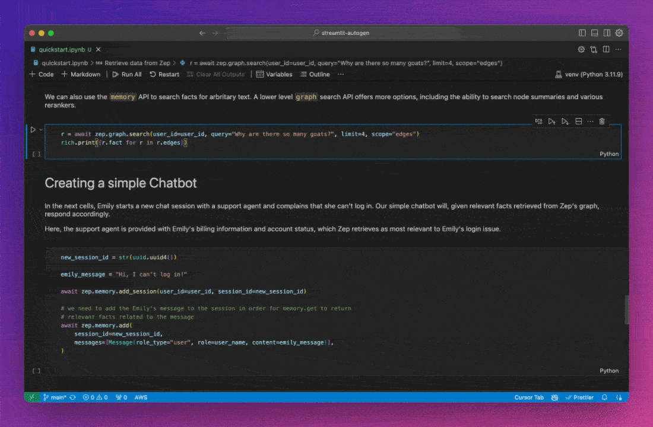The height and width of the screenshot is (427, 653).
Task: Click the rich.print code line
Action: click(124, 143)
